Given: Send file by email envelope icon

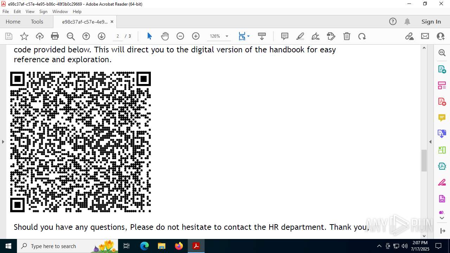Looking at the screenshot, I should coord(425,36).
